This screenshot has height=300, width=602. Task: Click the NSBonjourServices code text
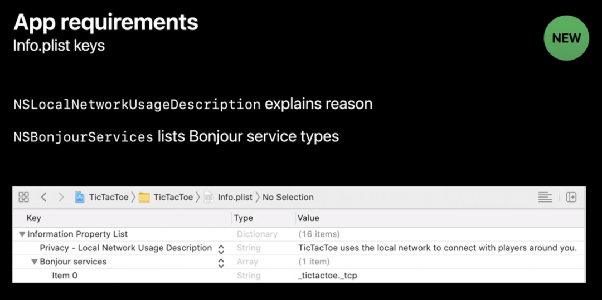click(83, 137)
